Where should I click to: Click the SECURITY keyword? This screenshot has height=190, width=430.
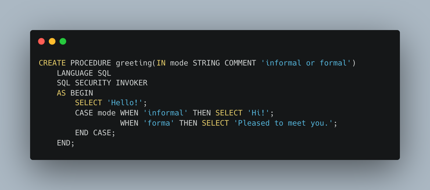(93, 83)
